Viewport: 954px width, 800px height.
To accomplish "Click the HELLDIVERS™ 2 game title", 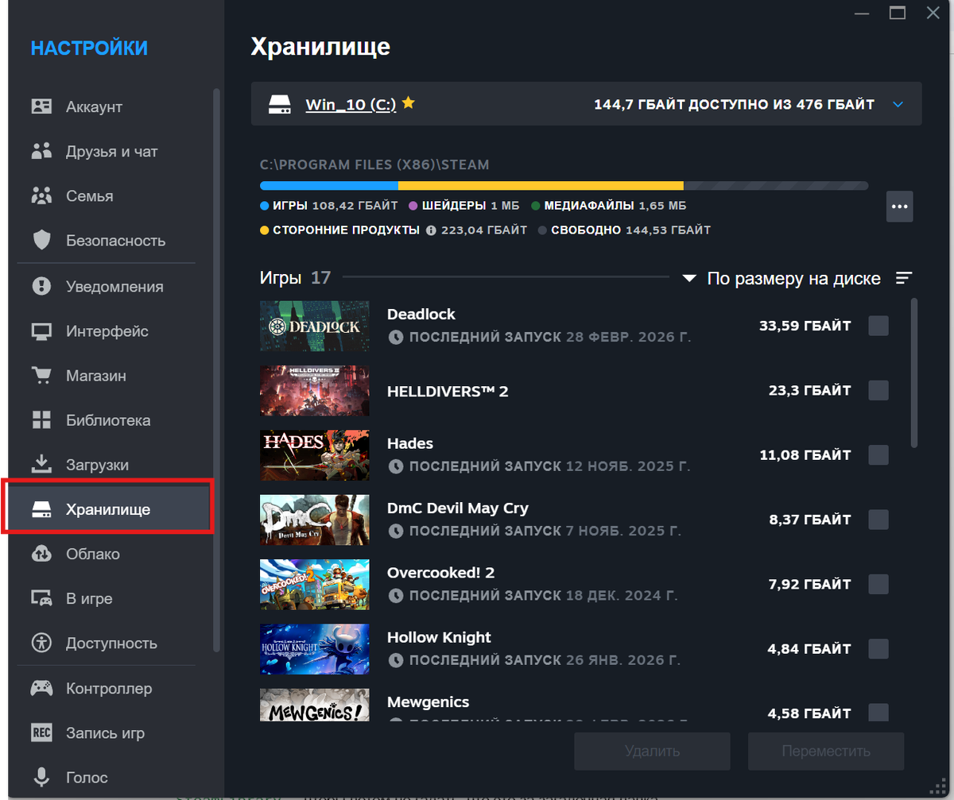I will pyautogui.click(x=448, y=391).
